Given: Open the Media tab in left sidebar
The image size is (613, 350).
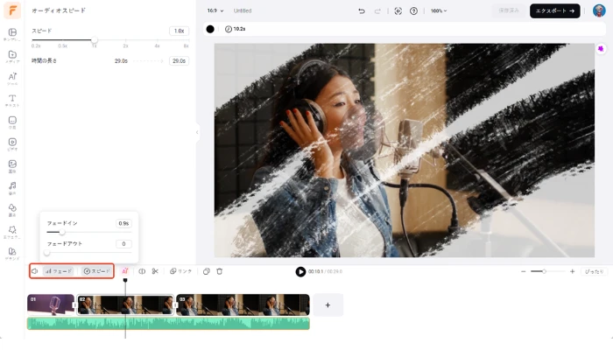Looking at the screenshot, I should coord(12,57).
